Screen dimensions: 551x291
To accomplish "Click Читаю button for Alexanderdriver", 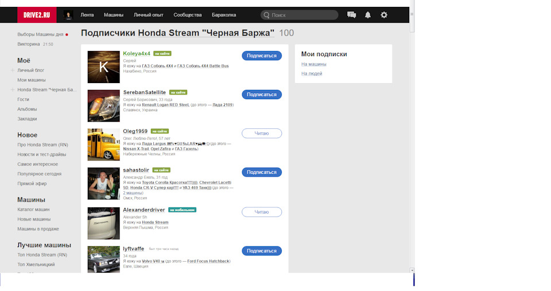I will tap(262, 212).
